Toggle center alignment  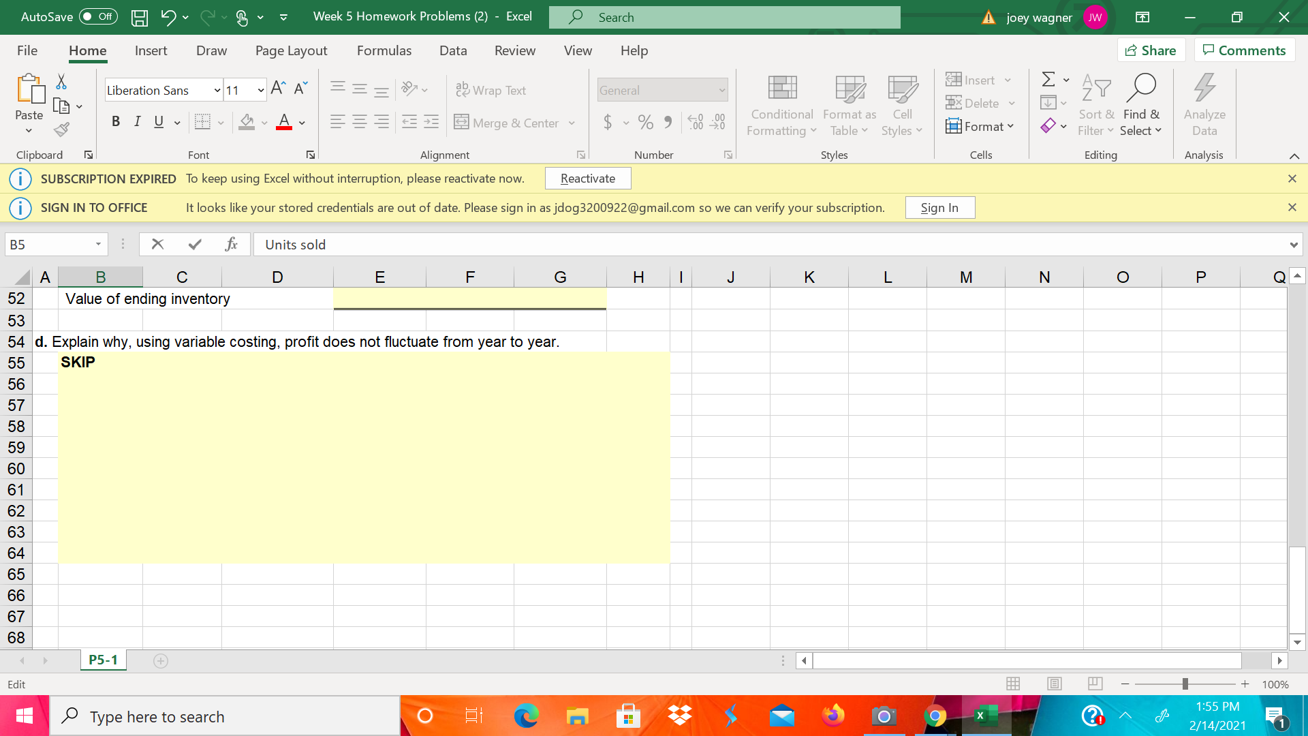click(x=359, y=122)
